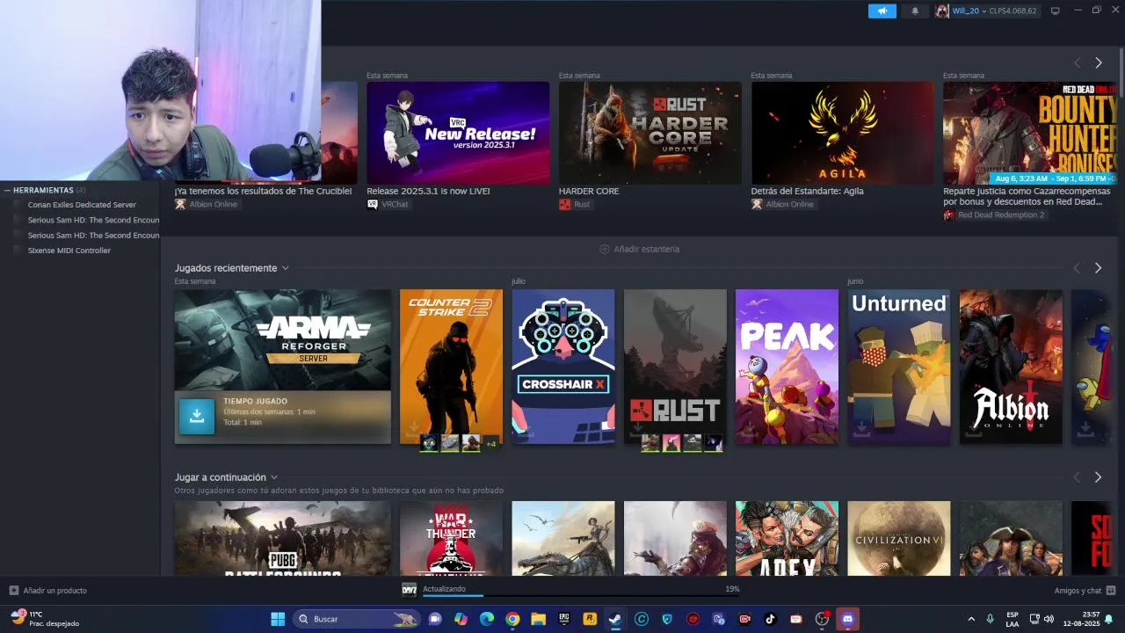Open the Unturned game tile

[x=898, y=367]
